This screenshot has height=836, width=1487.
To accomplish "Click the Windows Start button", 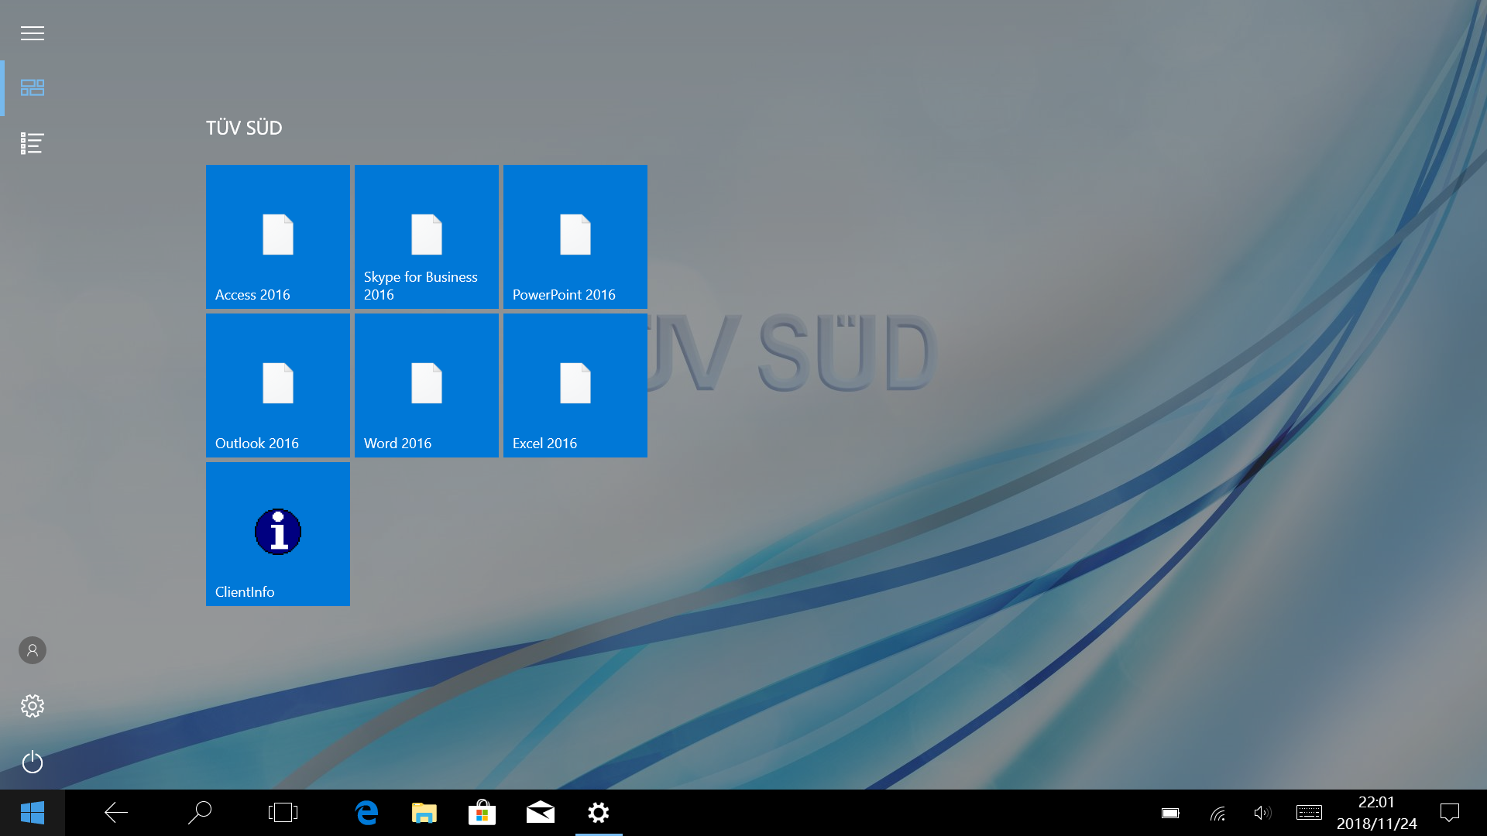I will [x=33, y=813].
